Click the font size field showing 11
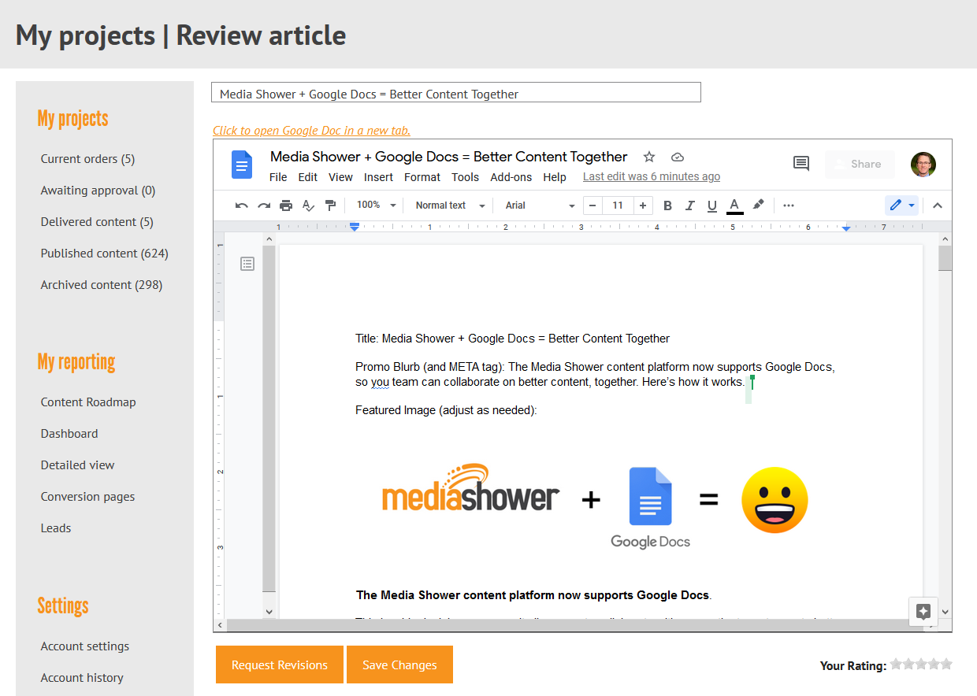Image resolution: width=977 pixels, height=696 pixels. (618, 205)
